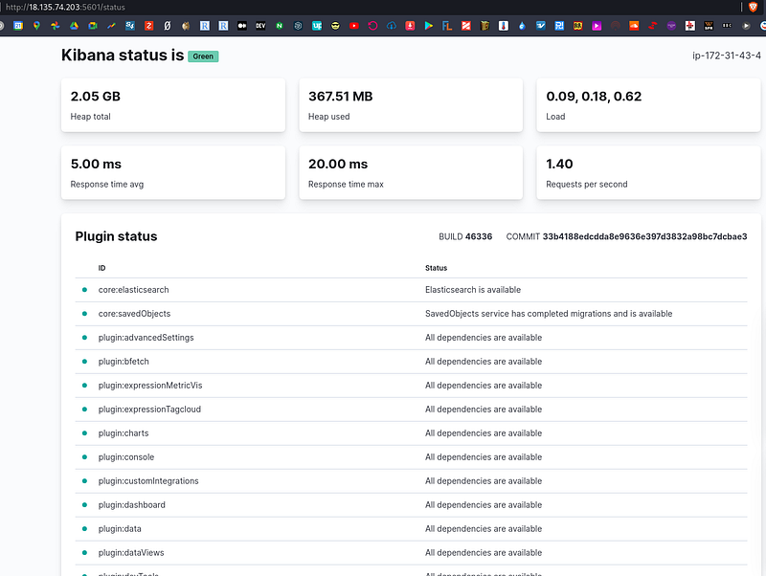The height and width of the screenshot is (576, 766).
Task: Open the blue cloud upload bookmark
Action: pyautogui.click(x=392, y=26)
